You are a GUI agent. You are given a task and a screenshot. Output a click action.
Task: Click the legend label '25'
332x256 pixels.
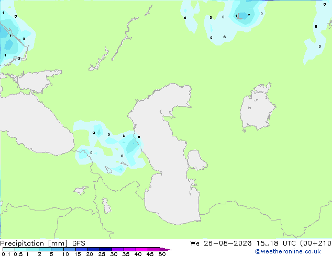pyautogui.click(x=102, y=254)
